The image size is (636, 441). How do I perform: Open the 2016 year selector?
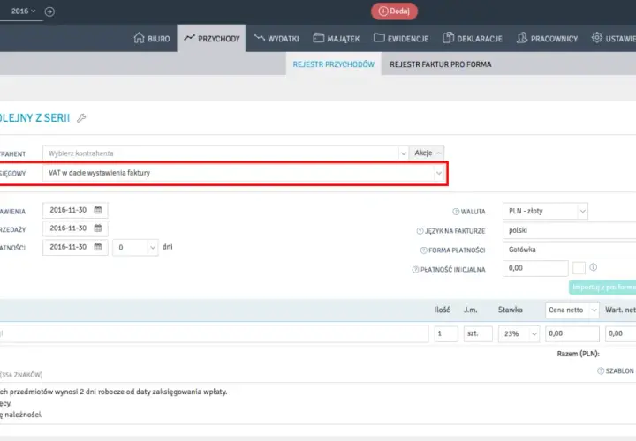pos(23,11)
